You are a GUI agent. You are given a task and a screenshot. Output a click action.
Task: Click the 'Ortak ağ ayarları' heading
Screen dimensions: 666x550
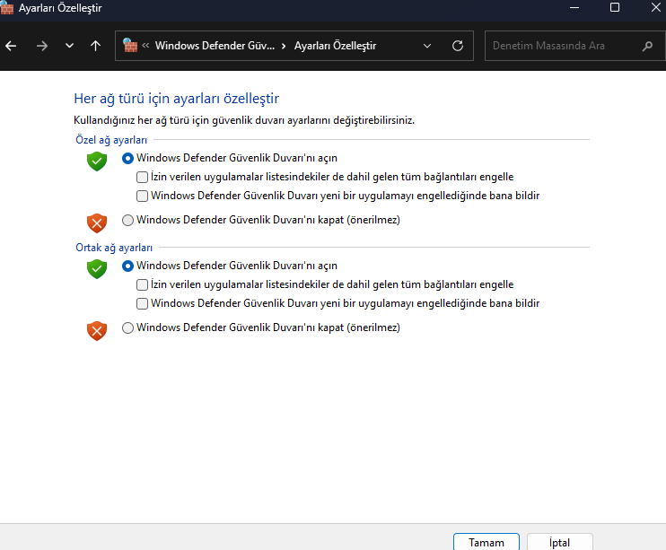click(114, 248)
